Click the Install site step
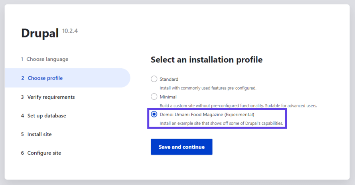Image resolution: width=355 pixels, height=185 pixels. point(36,134)
